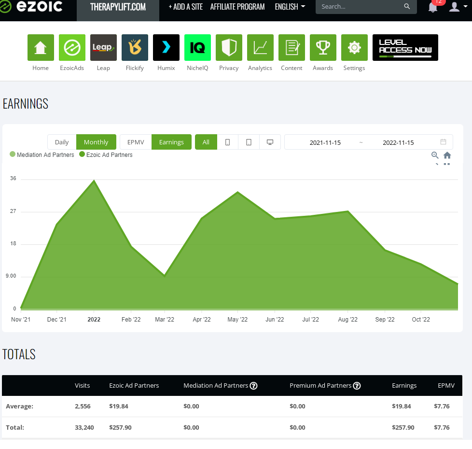
Task: Click the chart zoom magnifier icon
Action: (435, 155)
